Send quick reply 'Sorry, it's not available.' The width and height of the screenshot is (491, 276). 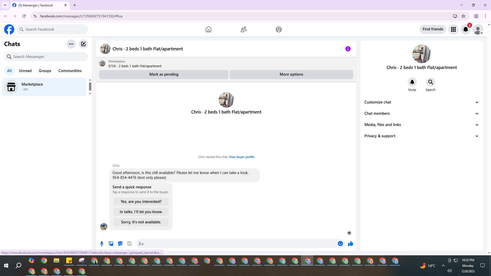(141, 222)
